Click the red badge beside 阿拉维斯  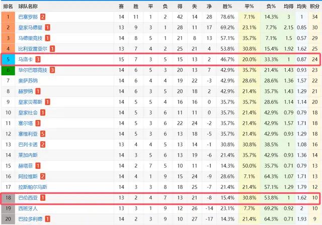point(42,176)
